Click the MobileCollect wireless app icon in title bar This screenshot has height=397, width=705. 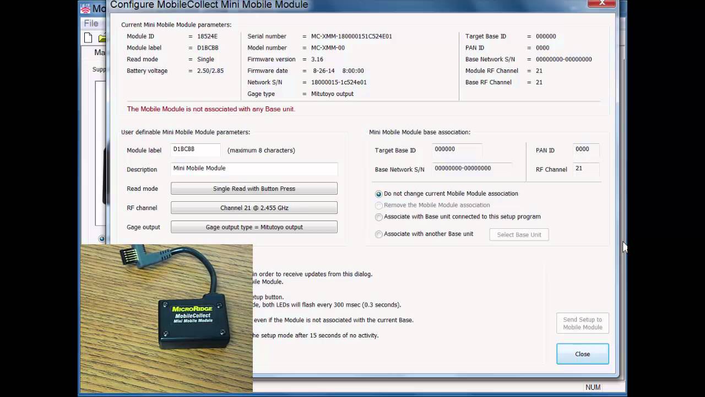pyautogui.click(x=85, y=8)
